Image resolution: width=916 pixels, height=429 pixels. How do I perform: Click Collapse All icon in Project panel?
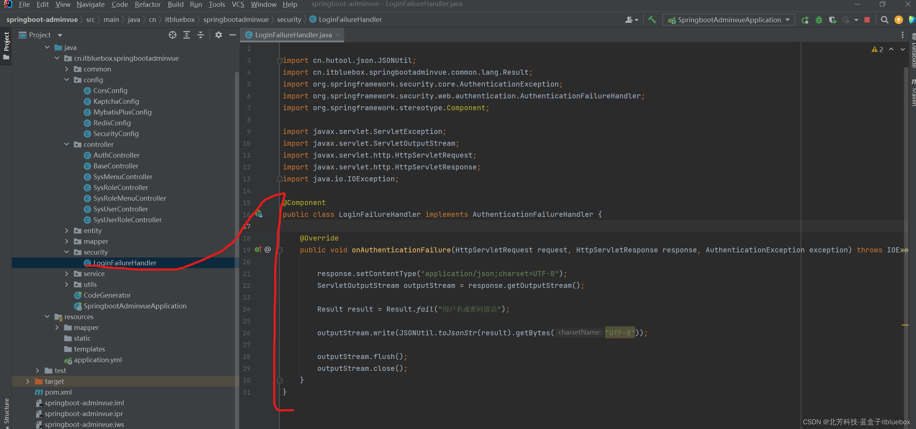(x=201, y=35)
